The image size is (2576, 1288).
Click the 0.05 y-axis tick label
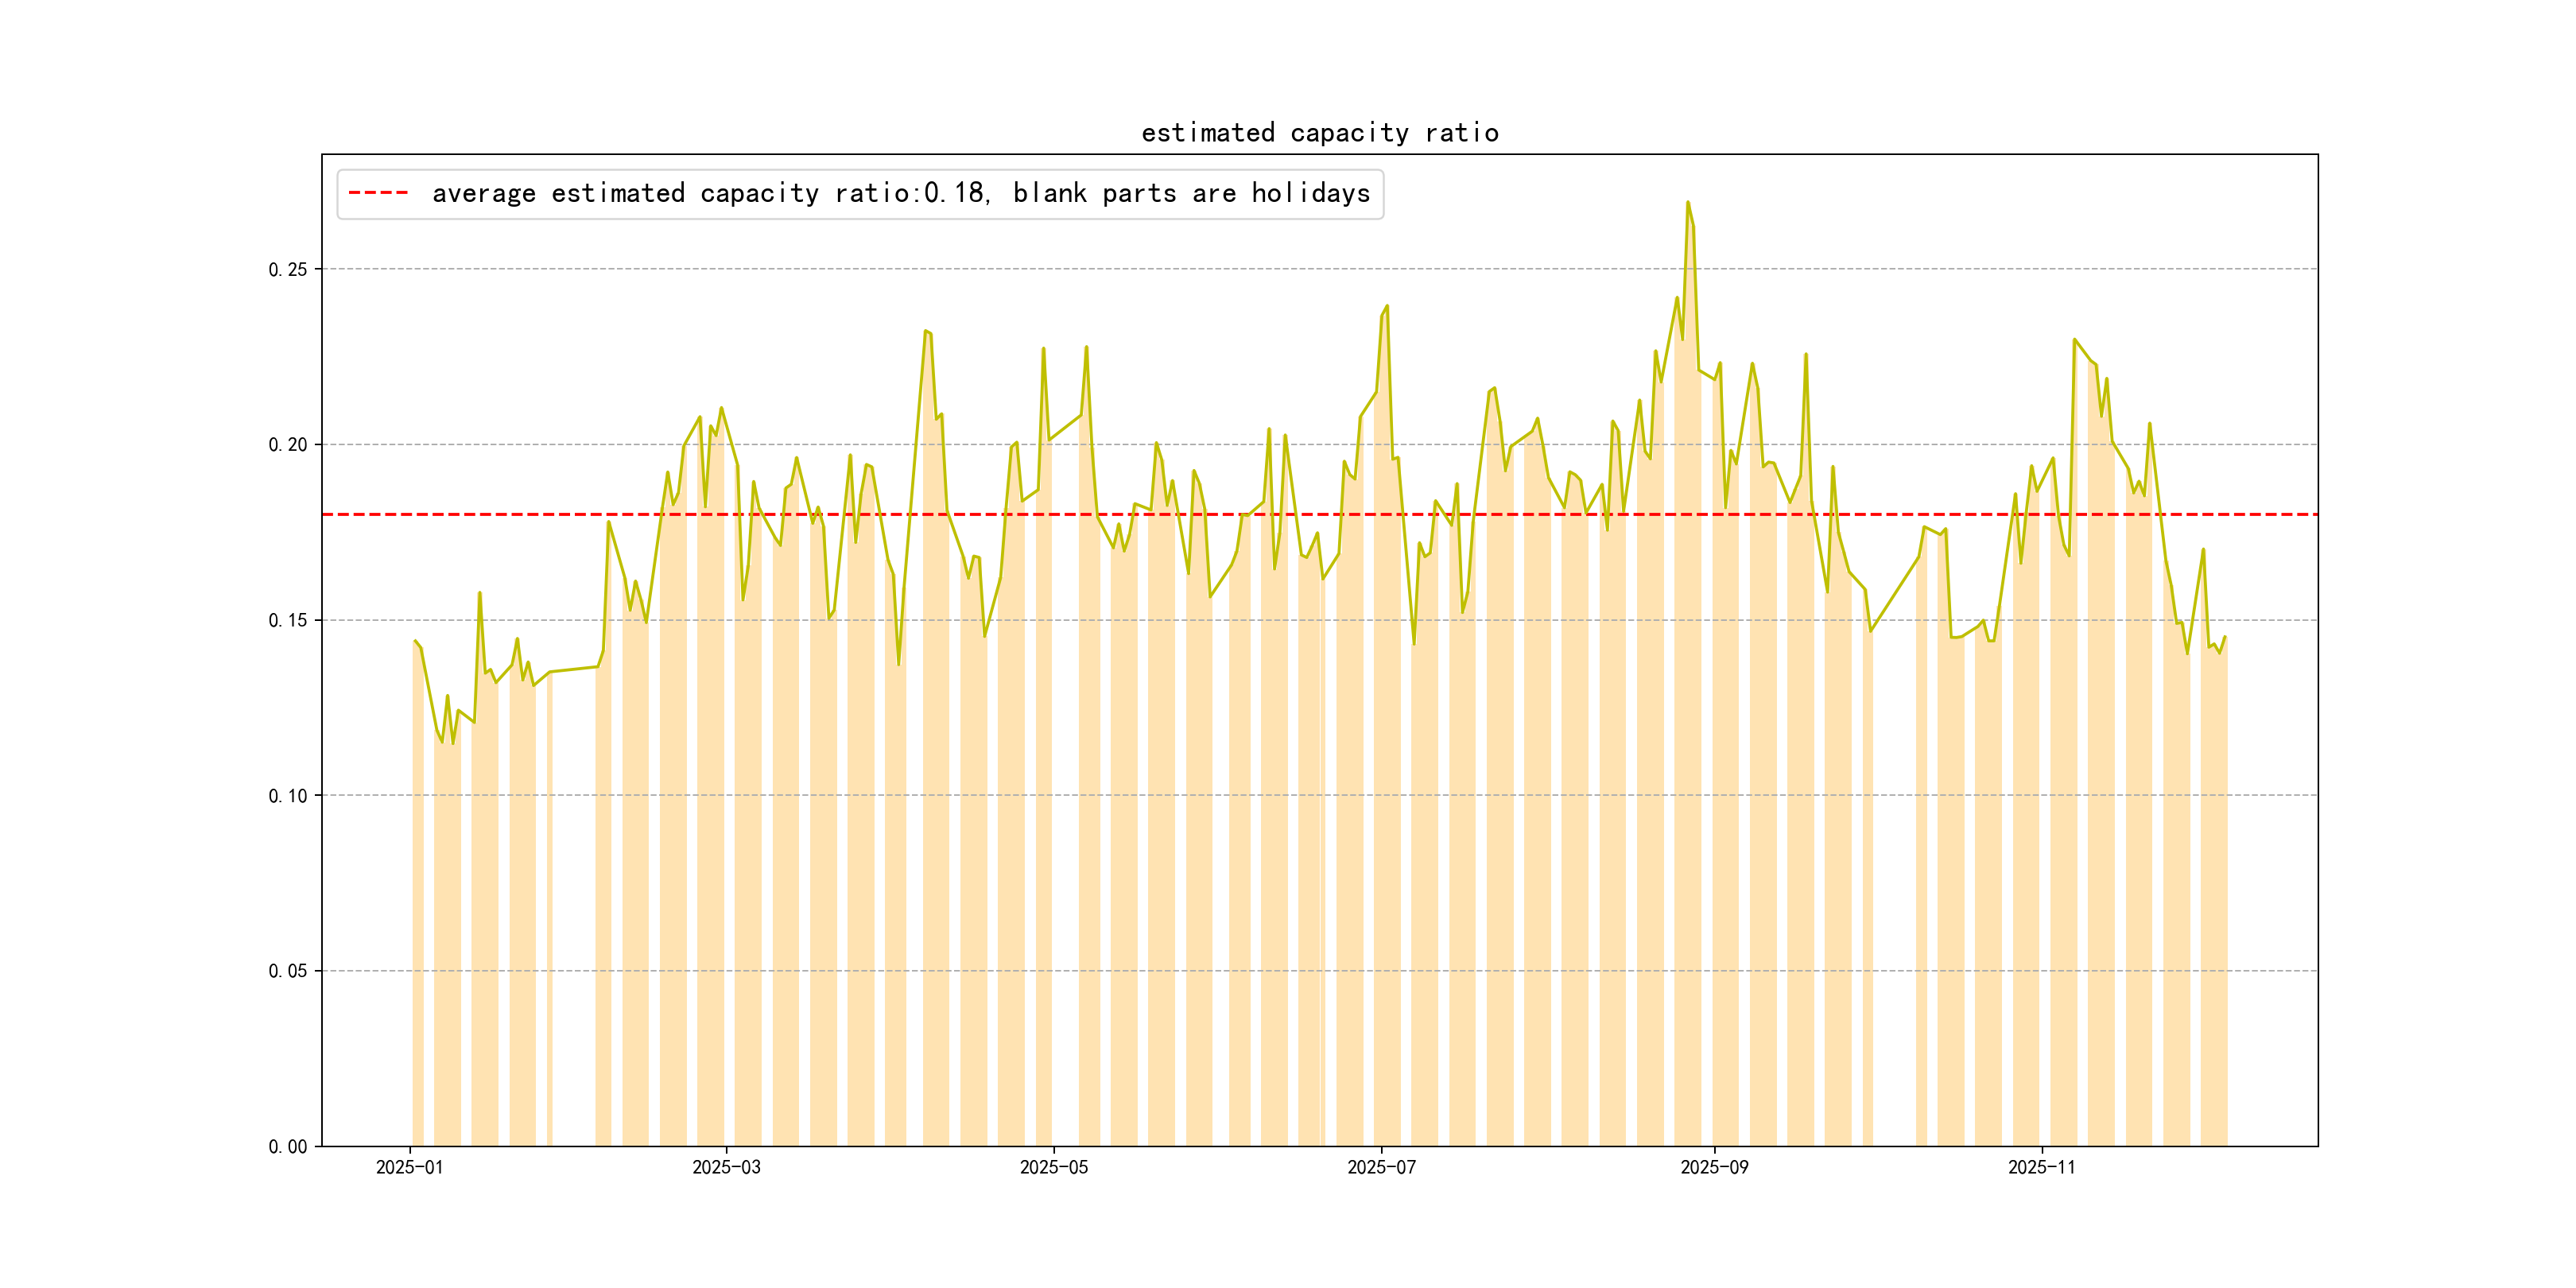(x=287, y=971)
